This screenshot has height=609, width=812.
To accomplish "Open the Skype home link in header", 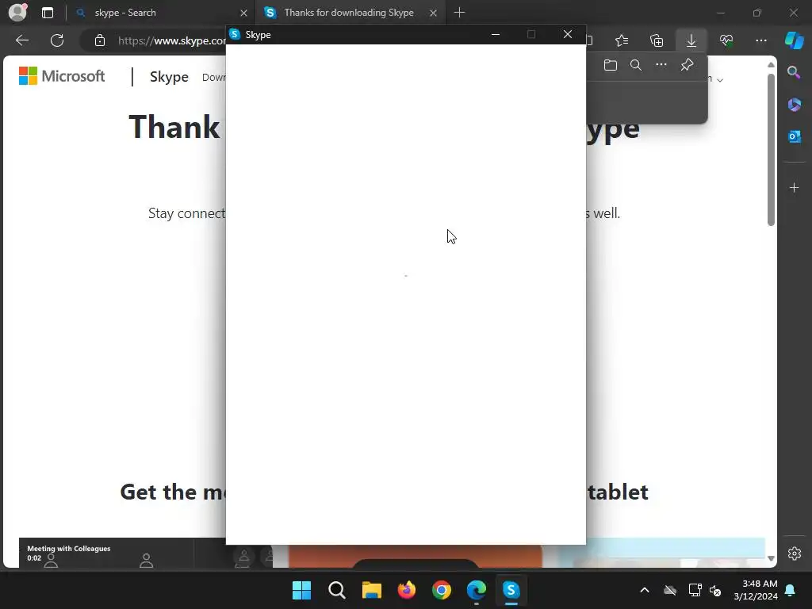I will [x=169, y=77].
